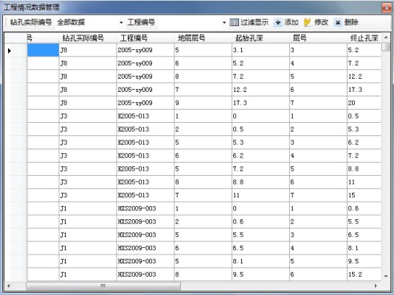The image size is (394, 295).
Task: Click the J8 cell in the first row
Action: 88,50
